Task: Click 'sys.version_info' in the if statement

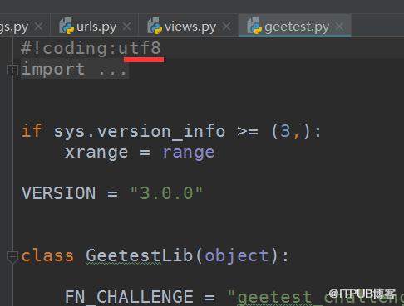Action: pos(140,131)
